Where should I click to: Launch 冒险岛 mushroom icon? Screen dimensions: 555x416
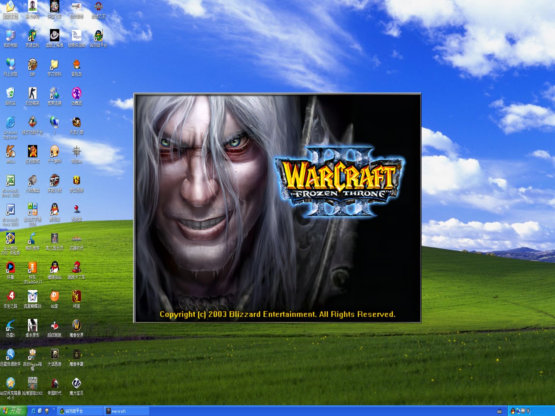coord(76,65)
